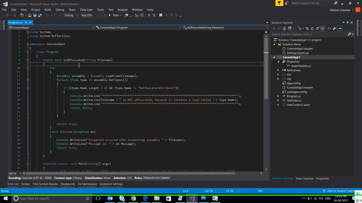This screenshot has height=203, width=362.
Task: Save all files in the solution
Action: [40, 15]
